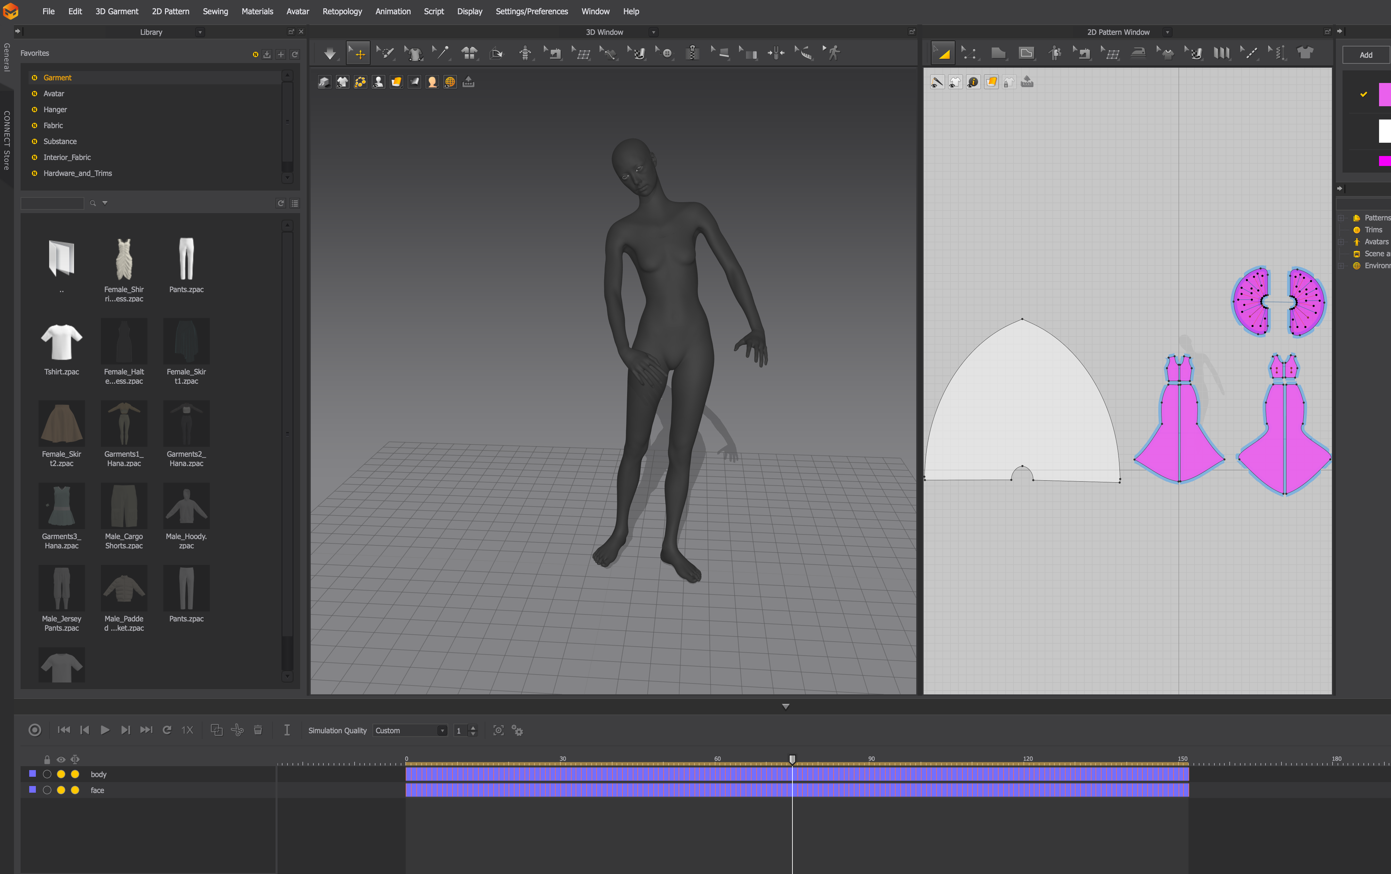Click the library search input field
The height and width of the screenshot is (874, 1391).
click(x=52, y=203)
